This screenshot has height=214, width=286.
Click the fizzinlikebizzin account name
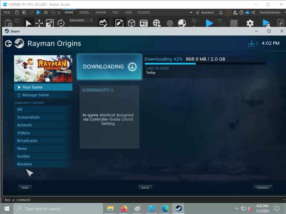click(270, 12)
